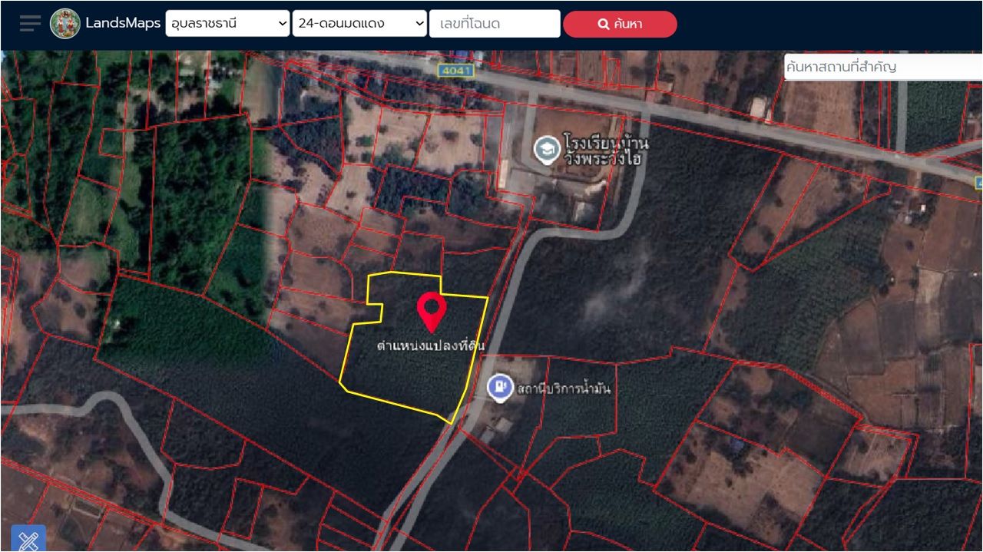
Task: Open the ruler and pencil measurement tool
Action: pyautogui.click(x=28, y=540)
